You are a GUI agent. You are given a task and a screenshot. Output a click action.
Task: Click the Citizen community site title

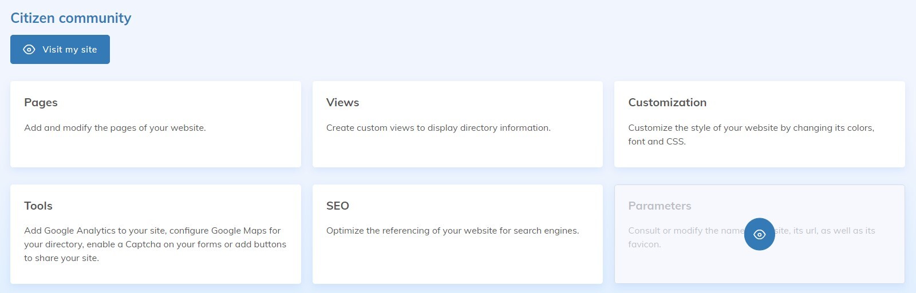(x=71, y=18)
